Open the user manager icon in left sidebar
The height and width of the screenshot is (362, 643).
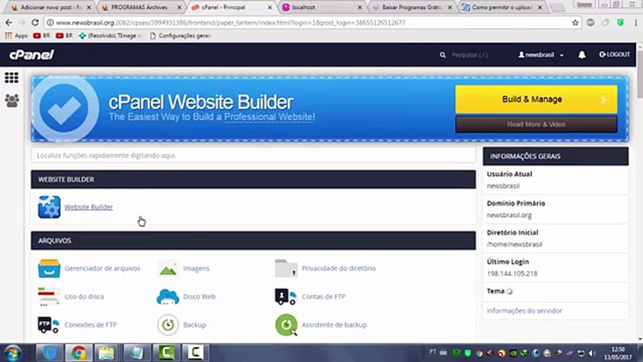tap(12, 101)
